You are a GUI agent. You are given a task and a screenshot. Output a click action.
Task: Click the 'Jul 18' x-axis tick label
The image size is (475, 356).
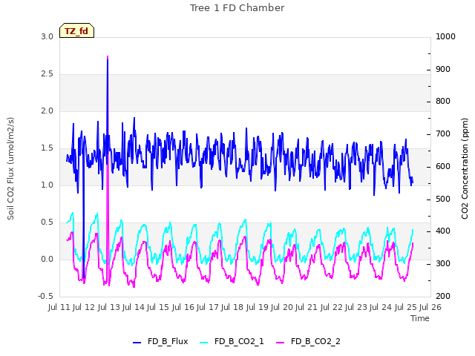tap(232, 307)
